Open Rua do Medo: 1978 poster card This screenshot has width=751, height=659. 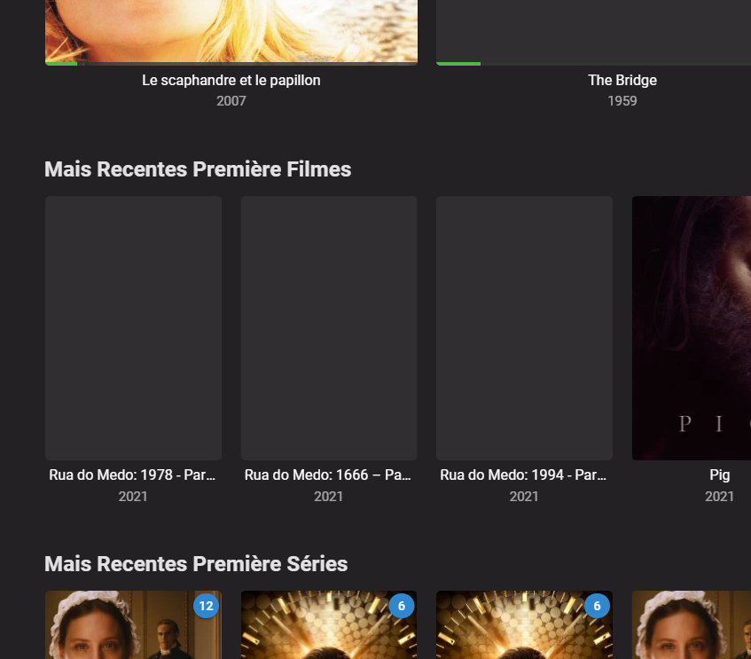point(134,328)
